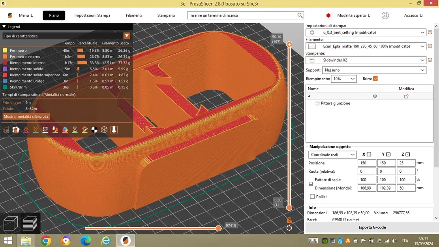This screenshot has height=247, width=439.
Task: Enable the Pollici checkbox
Action: pyautogui.click(x=312, y=196)
